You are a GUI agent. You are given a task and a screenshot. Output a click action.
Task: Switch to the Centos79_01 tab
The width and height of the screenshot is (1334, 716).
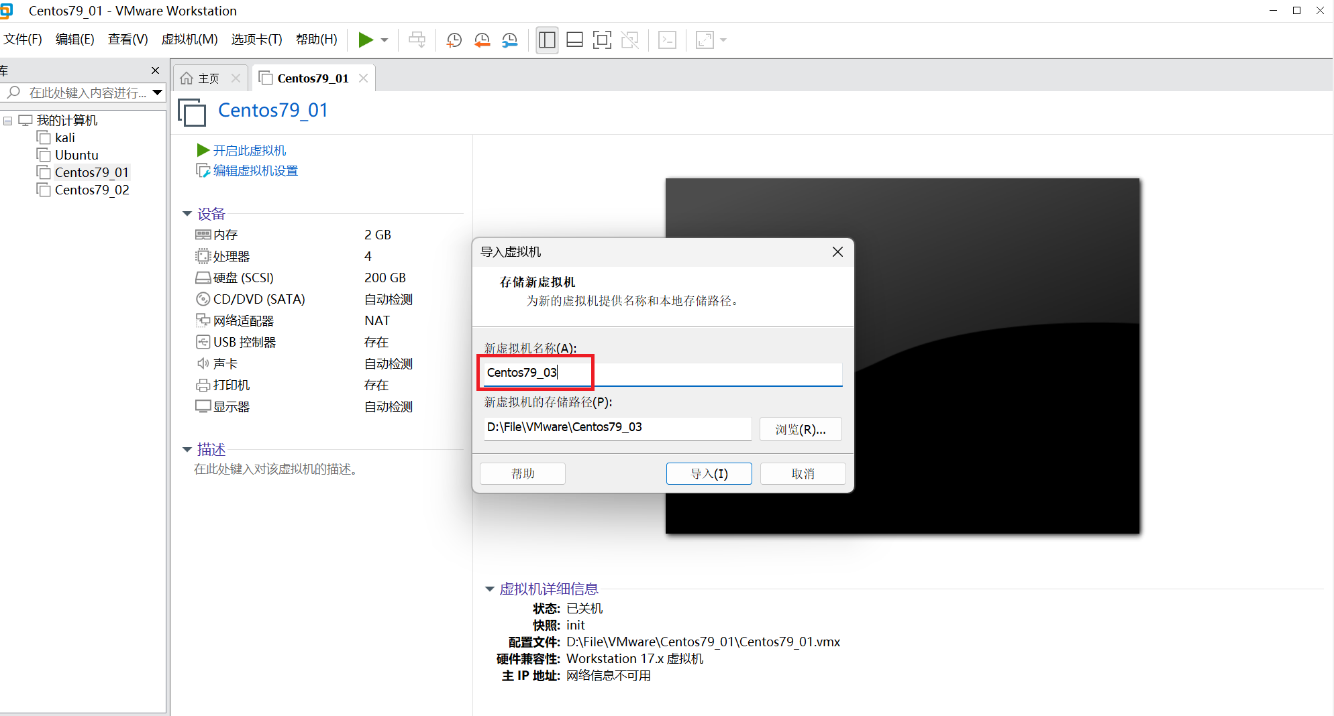click(x=313, y=78)
